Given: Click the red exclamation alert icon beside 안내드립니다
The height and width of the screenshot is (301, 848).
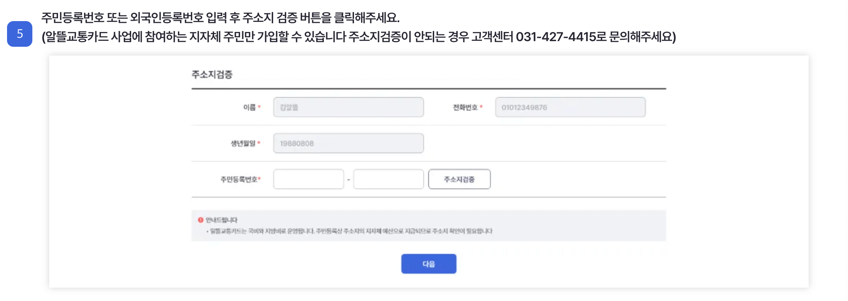Looking at the screenshot, I should click(200, 219).
